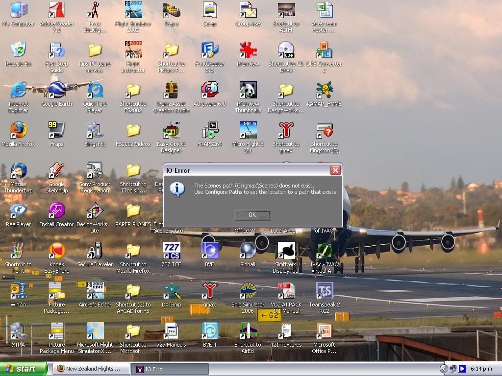Open the Trainz desktop shortcut
The width and height of the screenshot is (502, 376).
(x=172, y=11)
